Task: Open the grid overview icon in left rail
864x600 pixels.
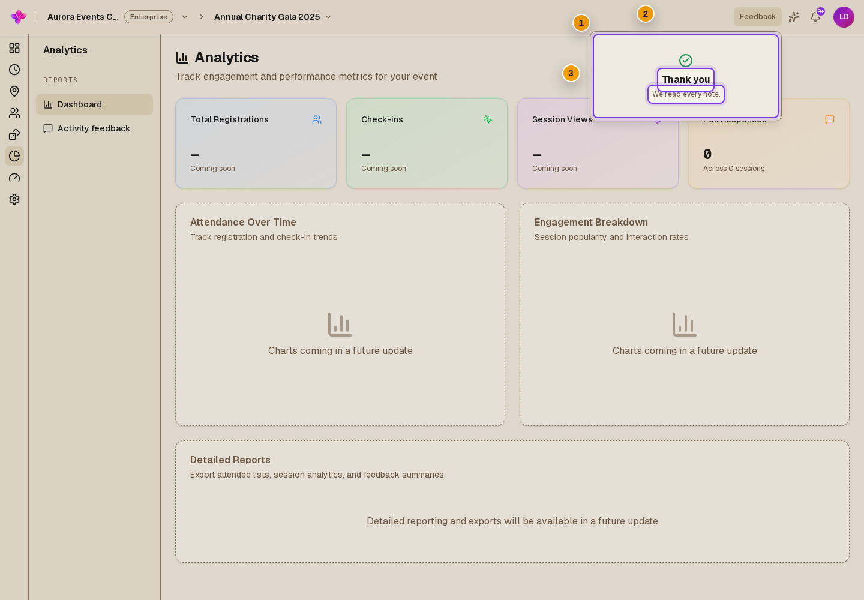Action: tap(14, 48)
